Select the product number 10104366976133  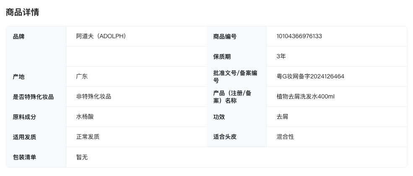(x=299, y=36)
